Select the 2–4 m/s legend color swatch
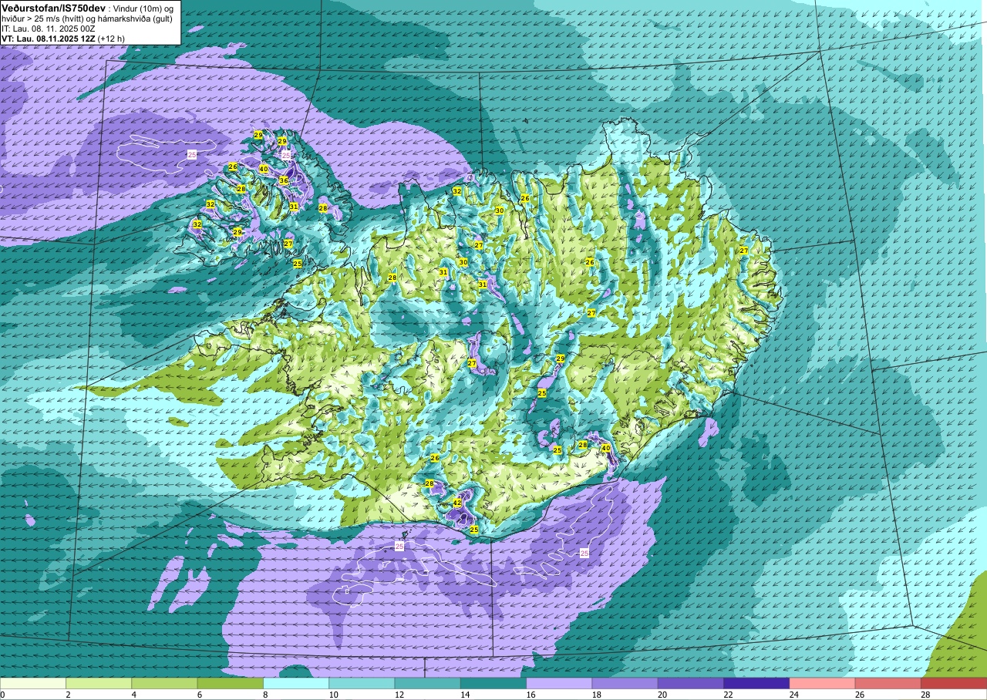Screen dimensions: 987x700 (x=99, y=683)
